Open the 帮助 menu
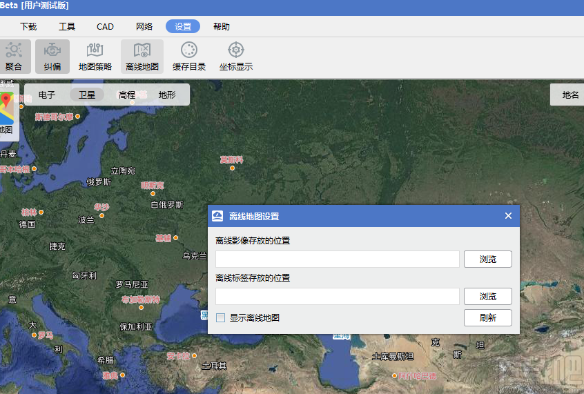Screen dimensions: 584x394 (221, 26)
